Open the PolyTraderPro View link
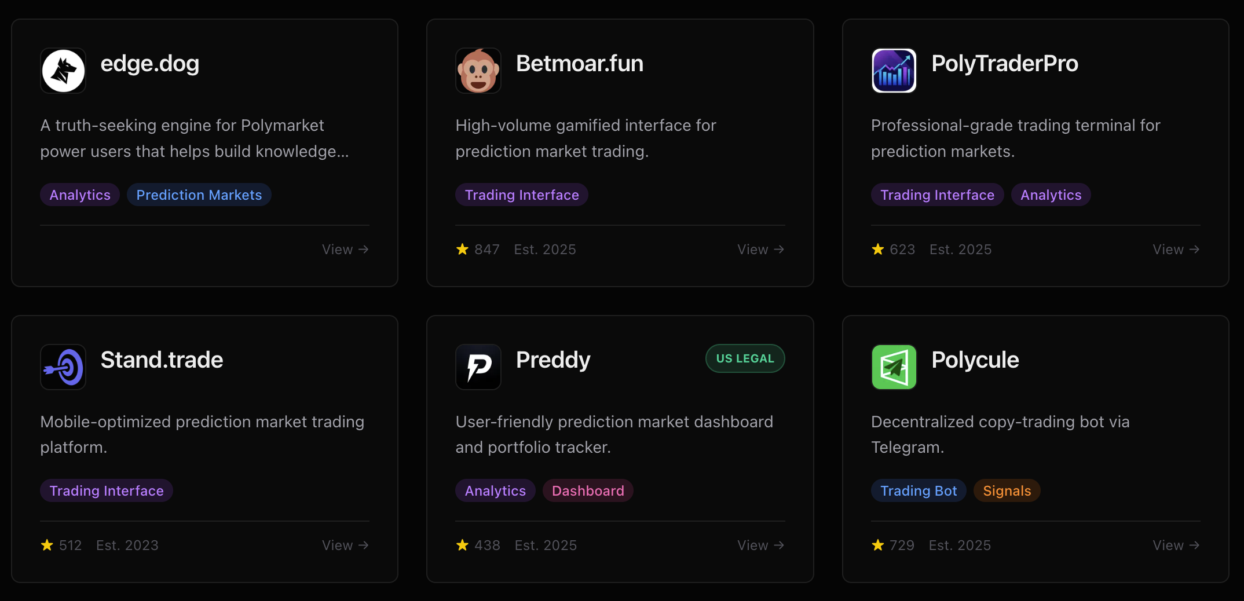The image size is (1244, 601). tap(1176, 250)
